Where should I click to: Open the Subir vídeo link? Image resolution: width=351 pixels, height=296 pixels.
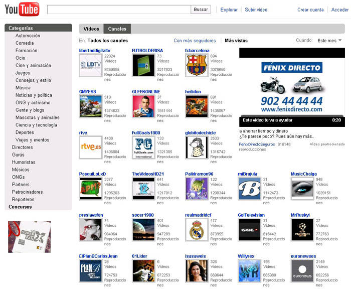pyautogui.click(x=256, y=10)
